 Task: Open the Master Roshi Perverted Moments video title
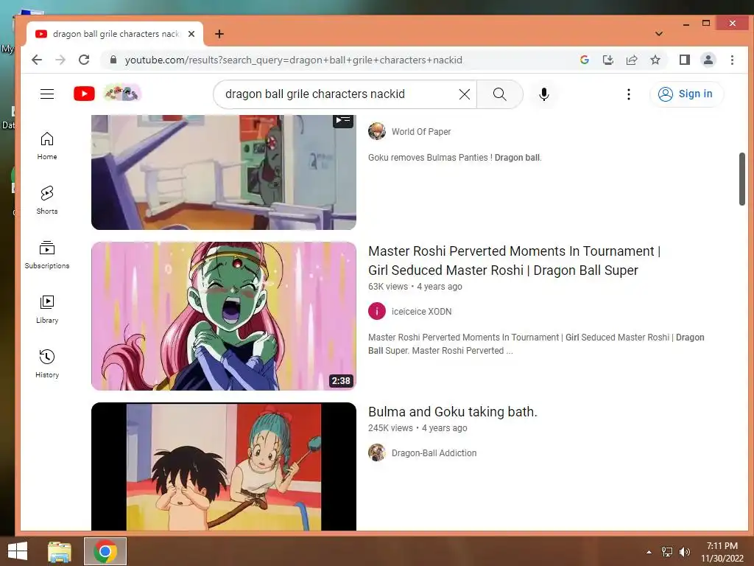514,260
